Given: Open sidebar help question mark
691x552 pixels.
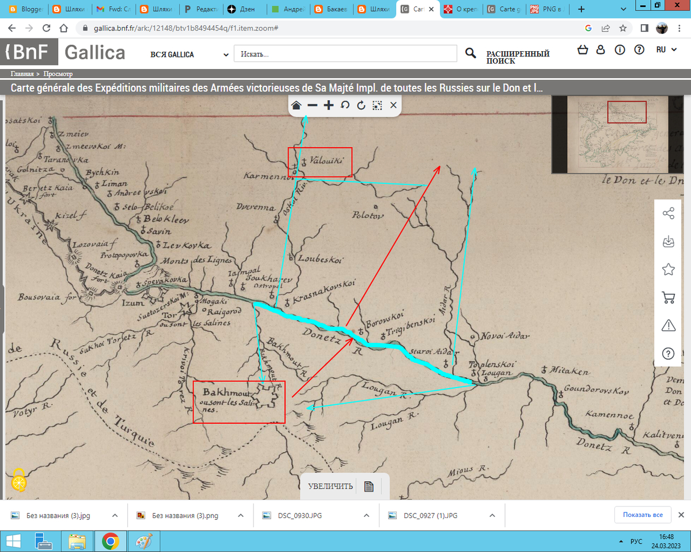Looking at the screenshot, I should point(669,353).
